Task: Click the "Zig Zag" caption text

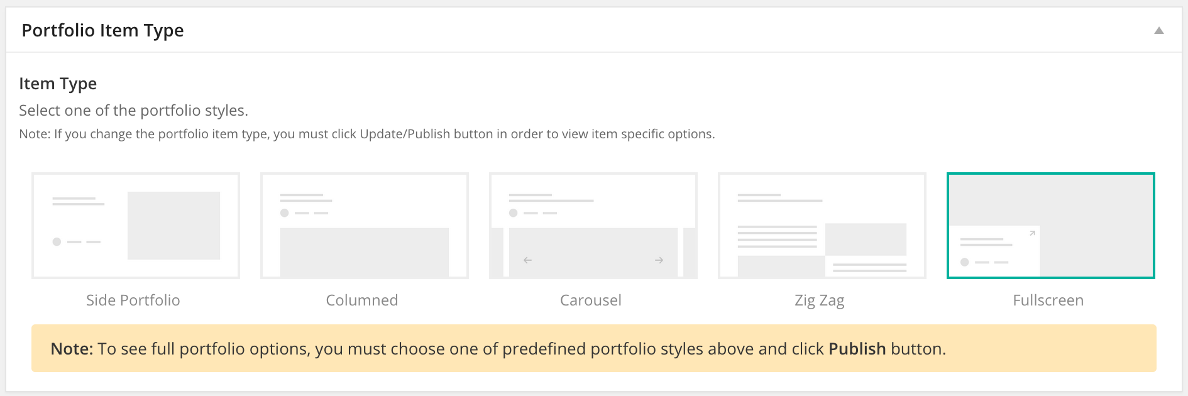Action: pyautogui.click(x=820, y=300)
